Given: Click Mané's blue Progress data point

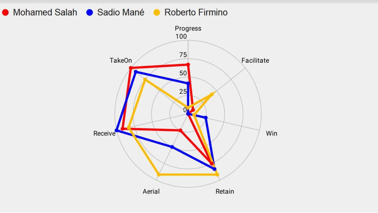Looking at the screenshot, I should [188, 84].
